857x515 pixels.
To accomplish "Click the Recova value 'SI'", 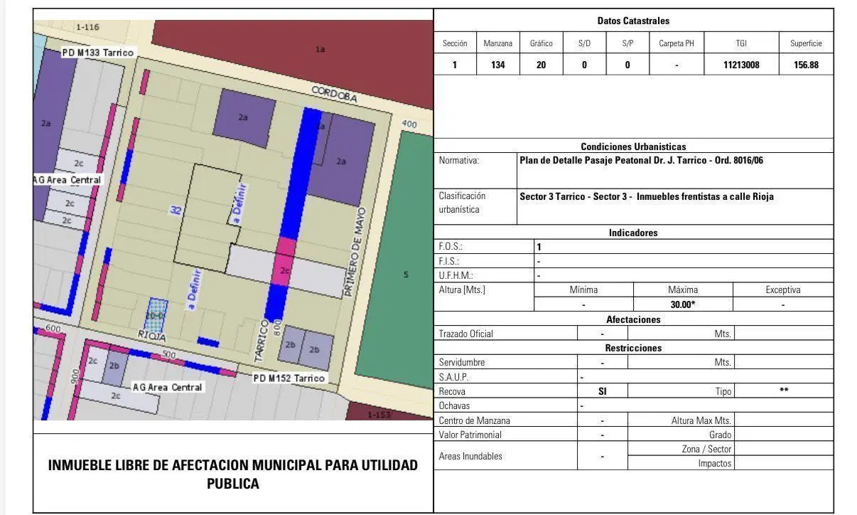I will (x=603, y=391).
